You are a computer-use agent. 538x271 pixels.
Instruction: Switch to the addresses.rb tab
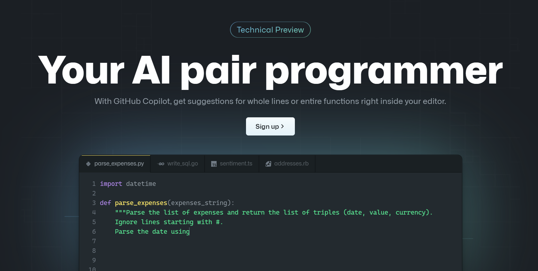[287, 164]
